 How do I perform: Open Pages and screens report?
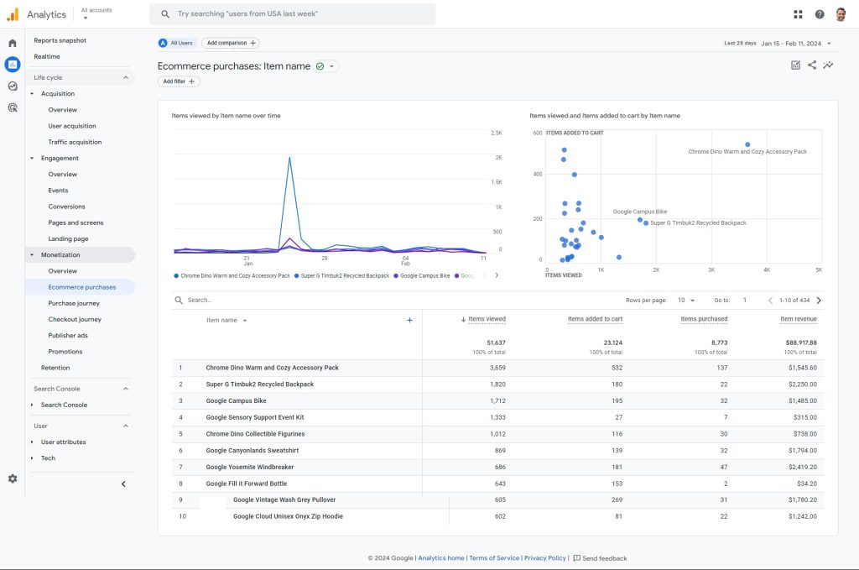click(75, 222)
